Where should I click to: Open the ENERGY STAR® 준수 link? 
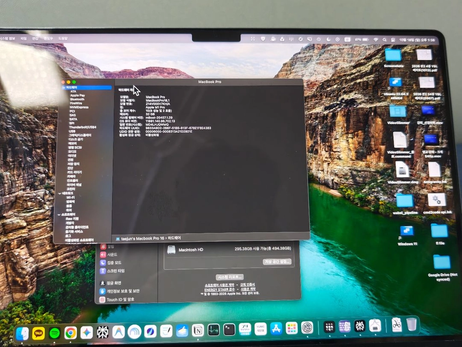(219, 290)
